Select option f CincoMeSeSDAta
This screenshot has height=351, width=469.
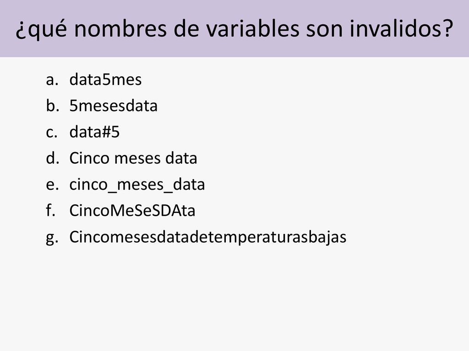click(132, 211)
